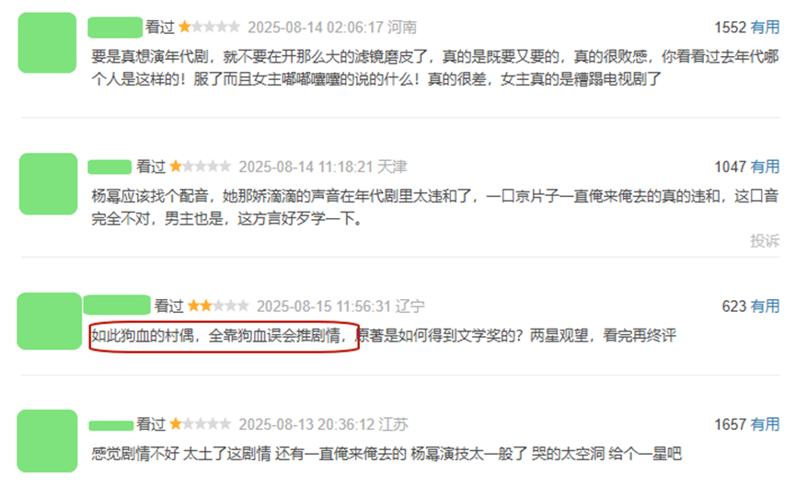This screenshot has height=486, width=796.
Task: Mark the 1657-vote review as 有用
Action: pos(765,424)
